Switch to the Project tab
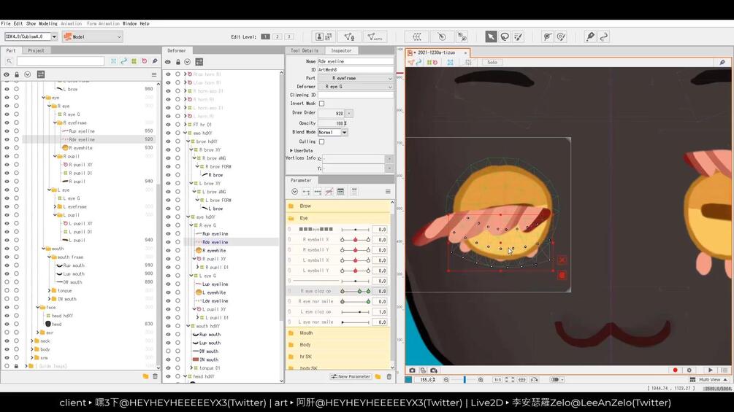734x412 pixels. point(36,50)
